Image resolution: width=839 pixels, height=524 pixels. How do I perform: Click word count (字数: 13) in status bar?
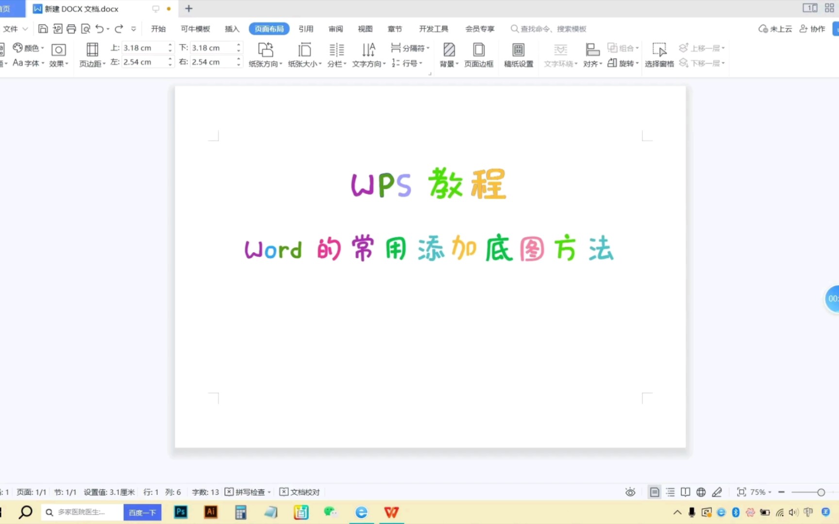[x=205, y=492]
